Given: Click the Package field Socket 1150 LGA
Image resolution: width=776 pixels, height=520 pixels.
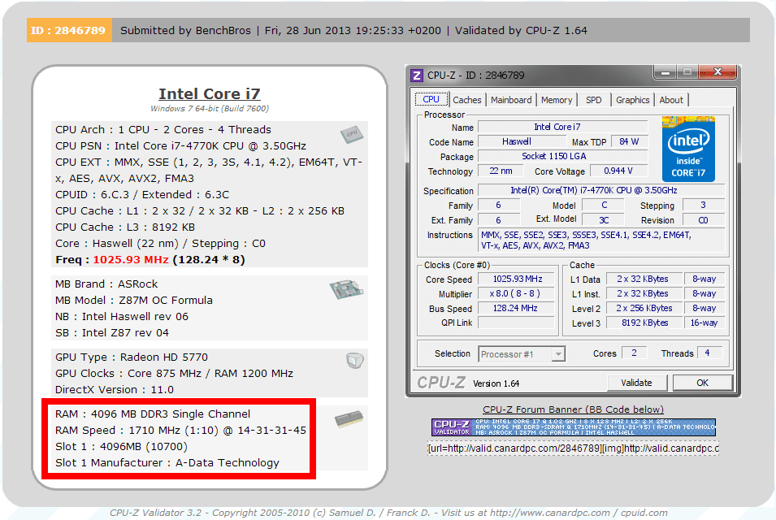Looking at the screenshot, I should coord(563,156).
